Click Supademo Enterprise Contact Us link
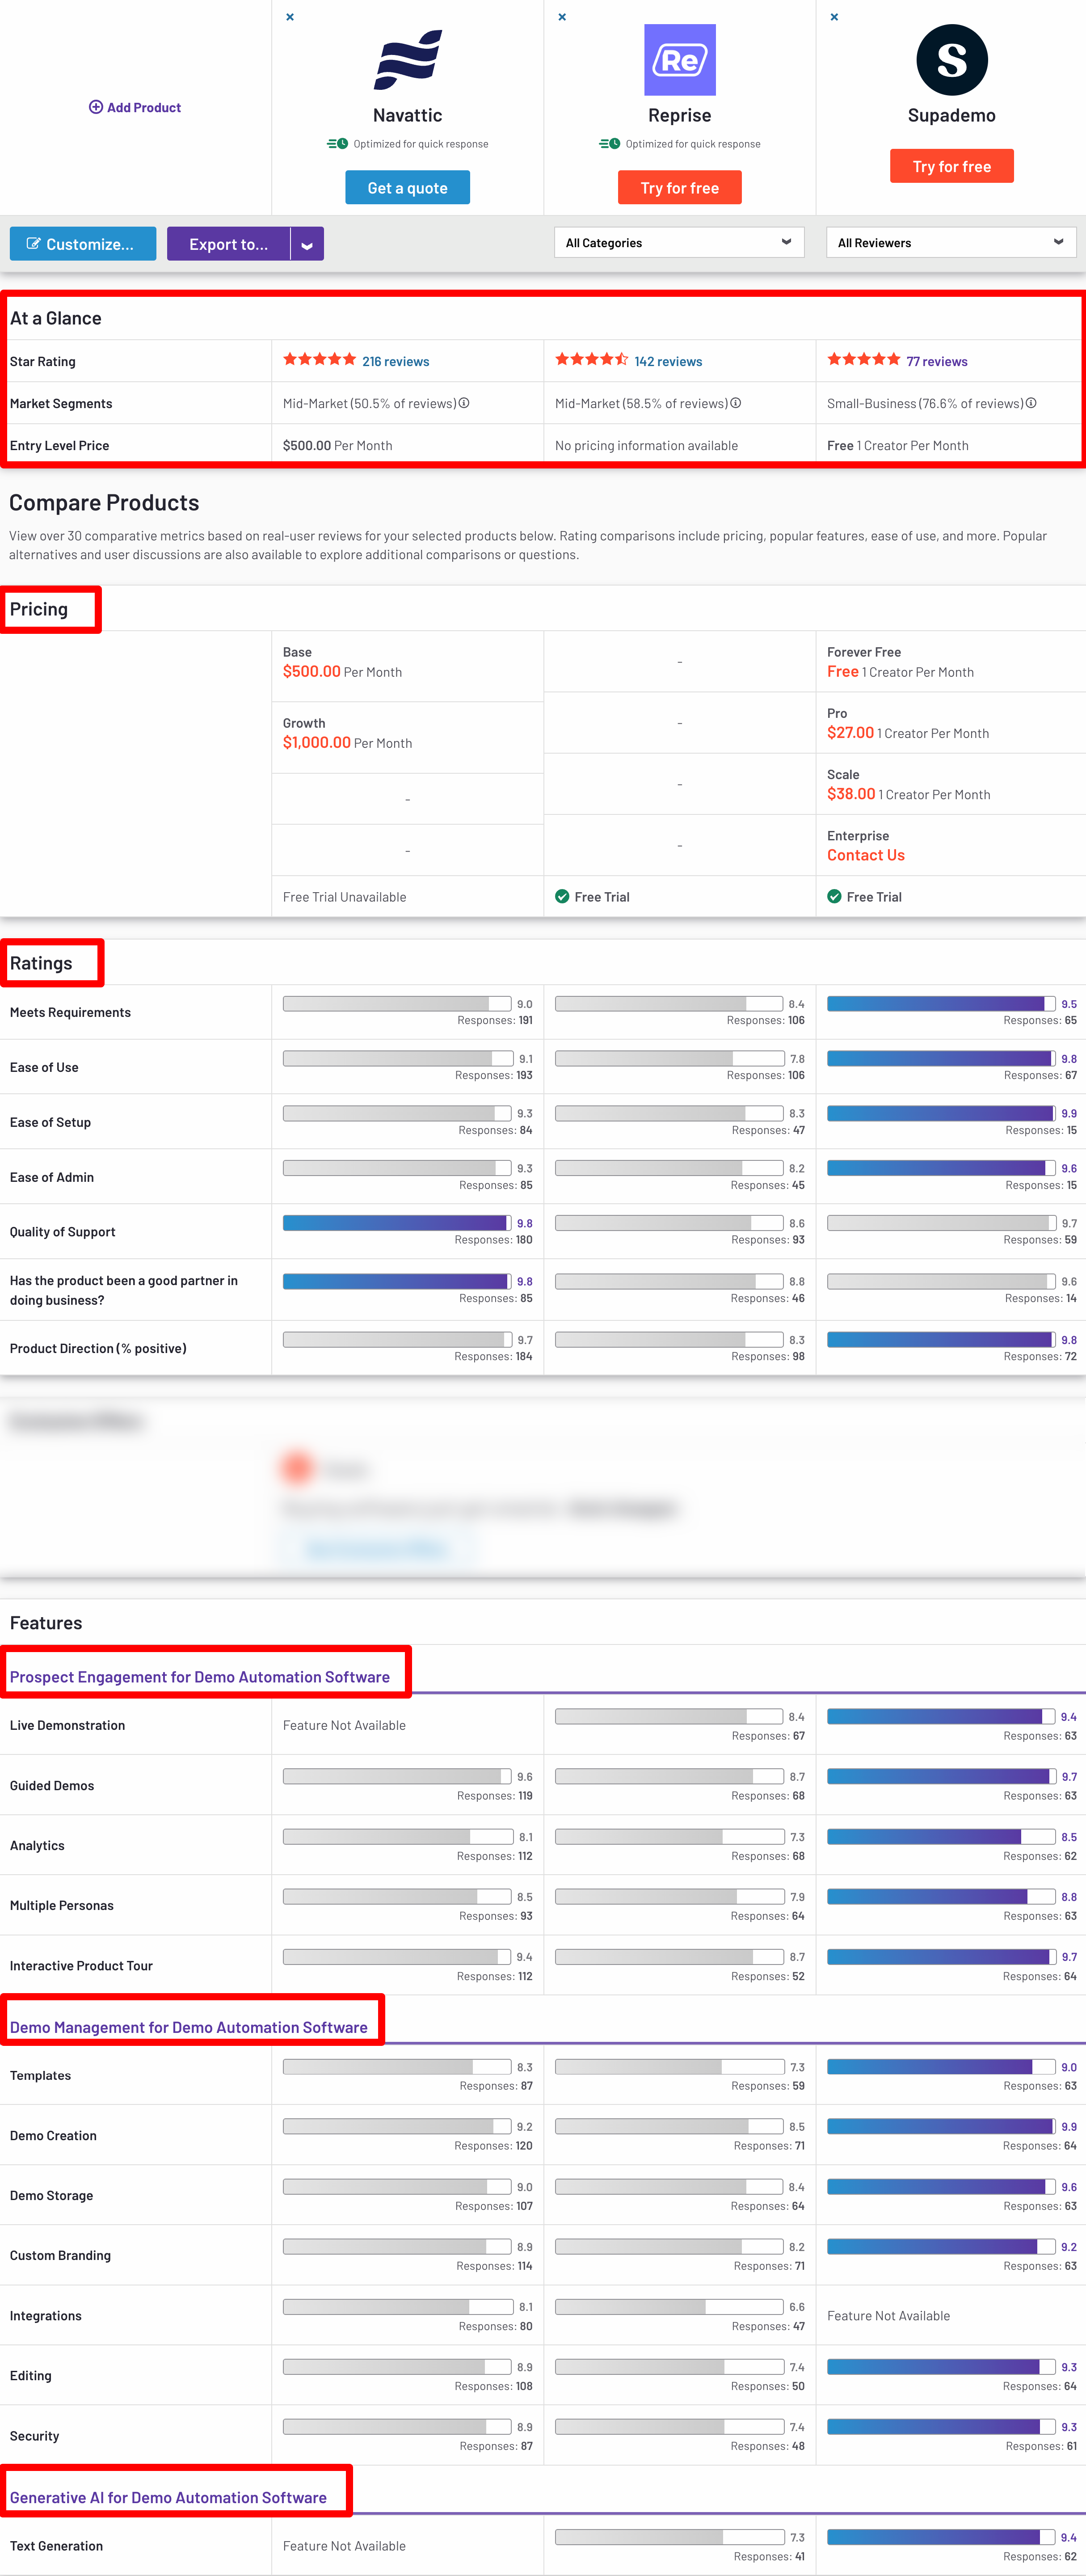This screenshot has height=2576, width=1086. pyautogui.click(x=866, y=855)
